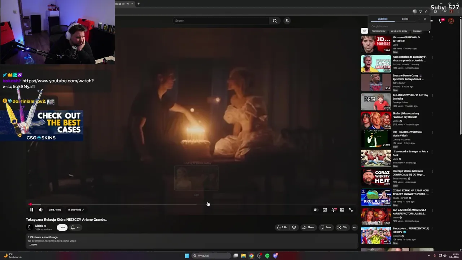Select the 'All' filter chip
The width and height of the screenshot is (462, 260).
[365, 31]
